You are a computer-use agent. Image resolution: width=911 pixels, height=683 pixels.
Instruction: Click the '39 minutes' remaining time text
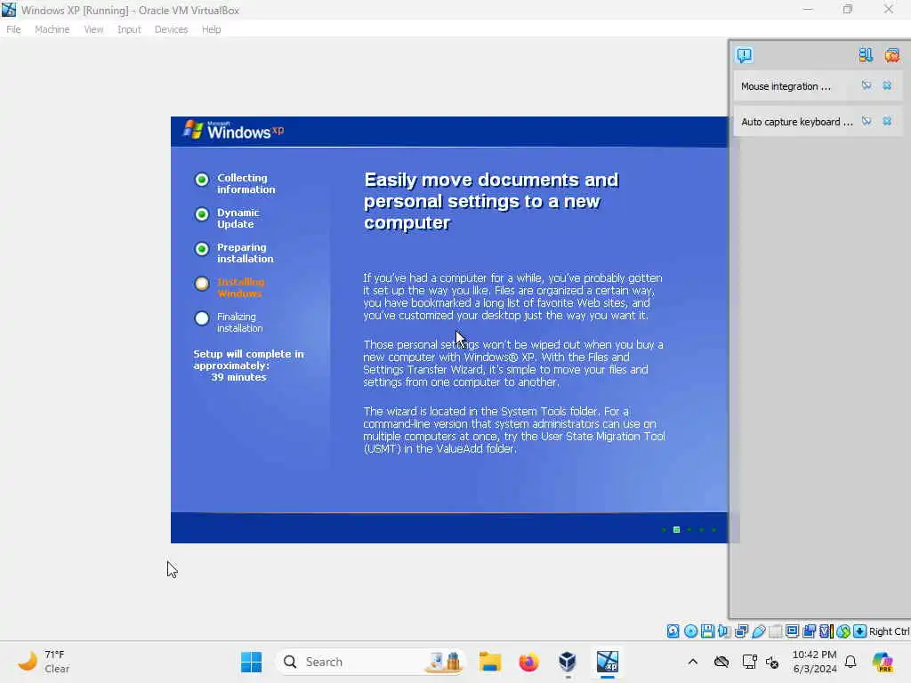click(x=238, y=377)
